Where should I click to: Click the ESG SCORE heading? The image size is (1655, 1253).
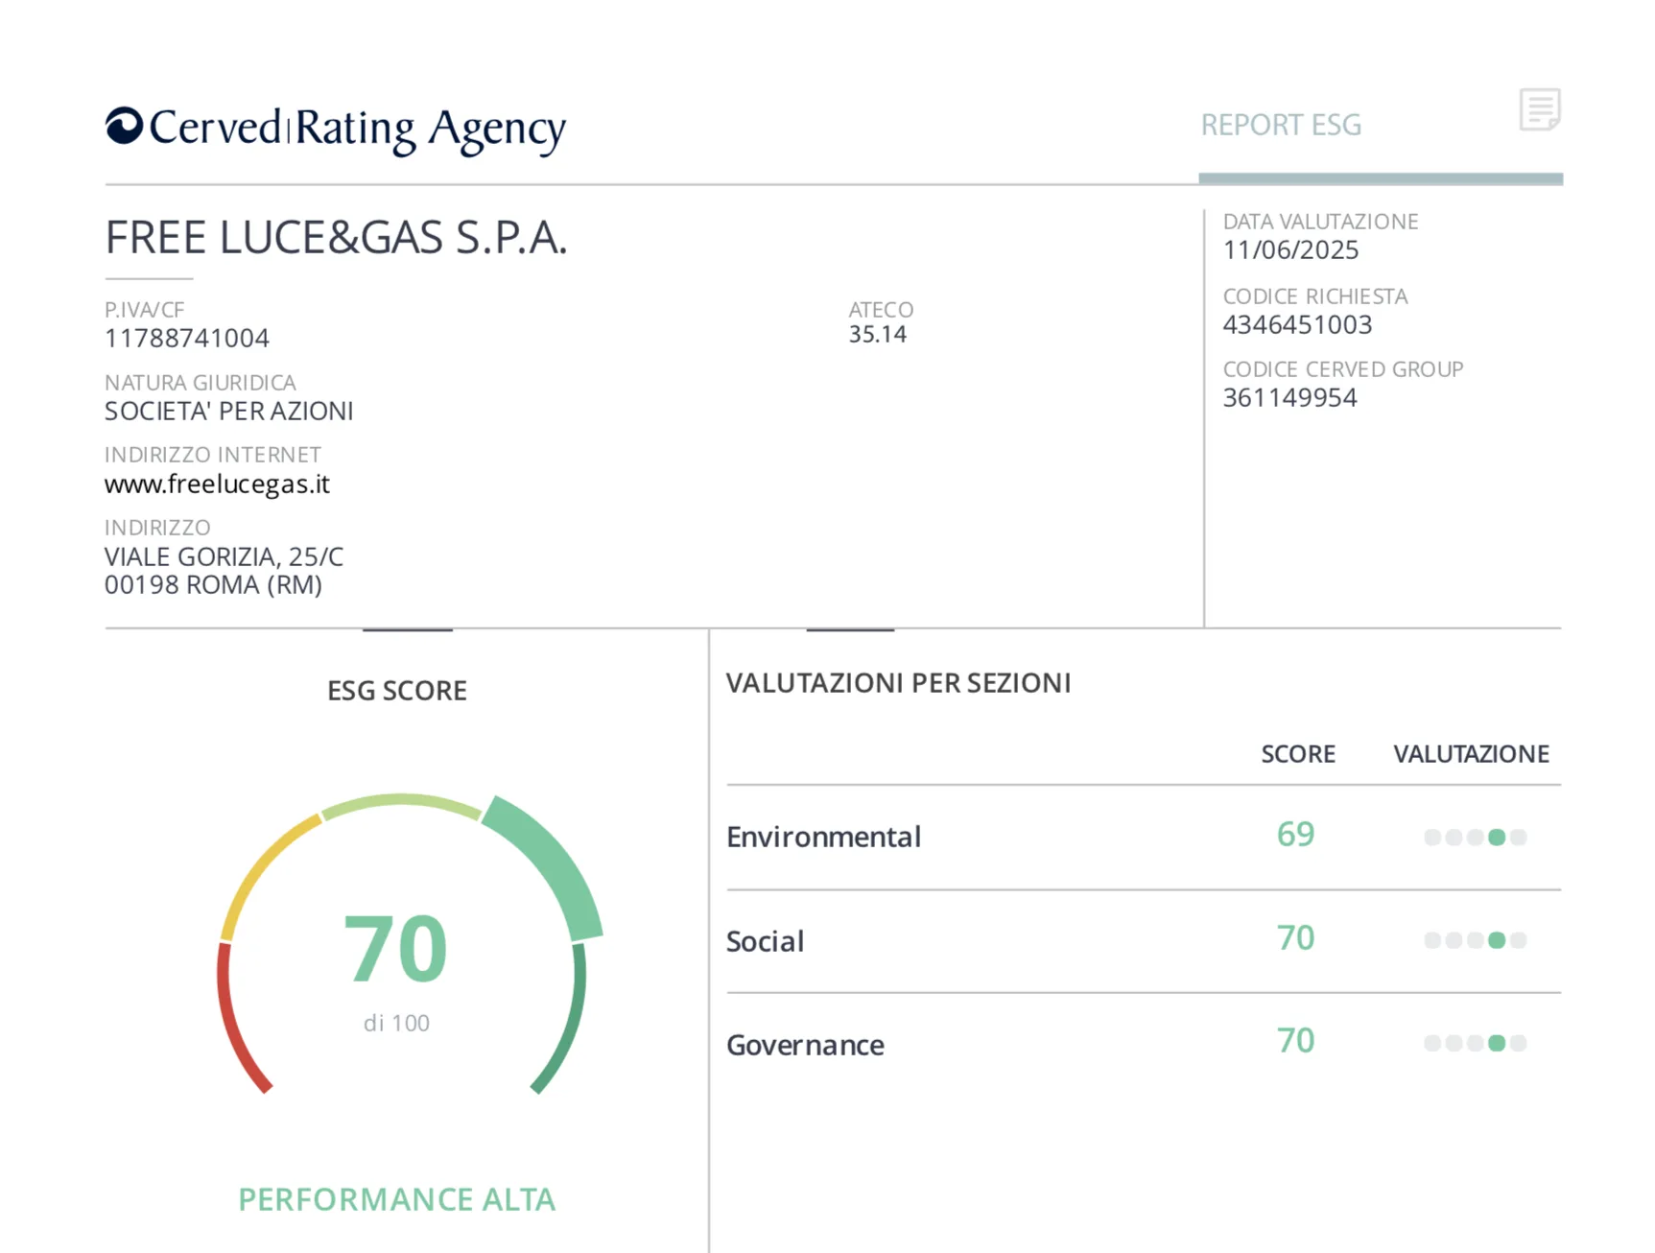pos(397,691)
